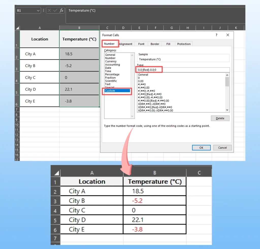This screenshot has height=249, width=260.
Task: Click the formula bar cancel X icon
Action: click(49, 10)
